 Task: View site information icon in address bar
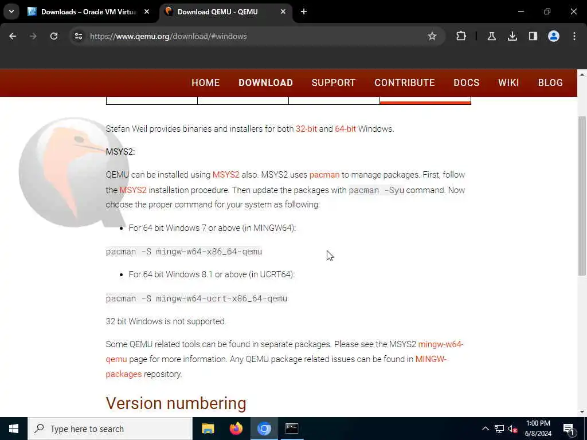click(78, 36)
